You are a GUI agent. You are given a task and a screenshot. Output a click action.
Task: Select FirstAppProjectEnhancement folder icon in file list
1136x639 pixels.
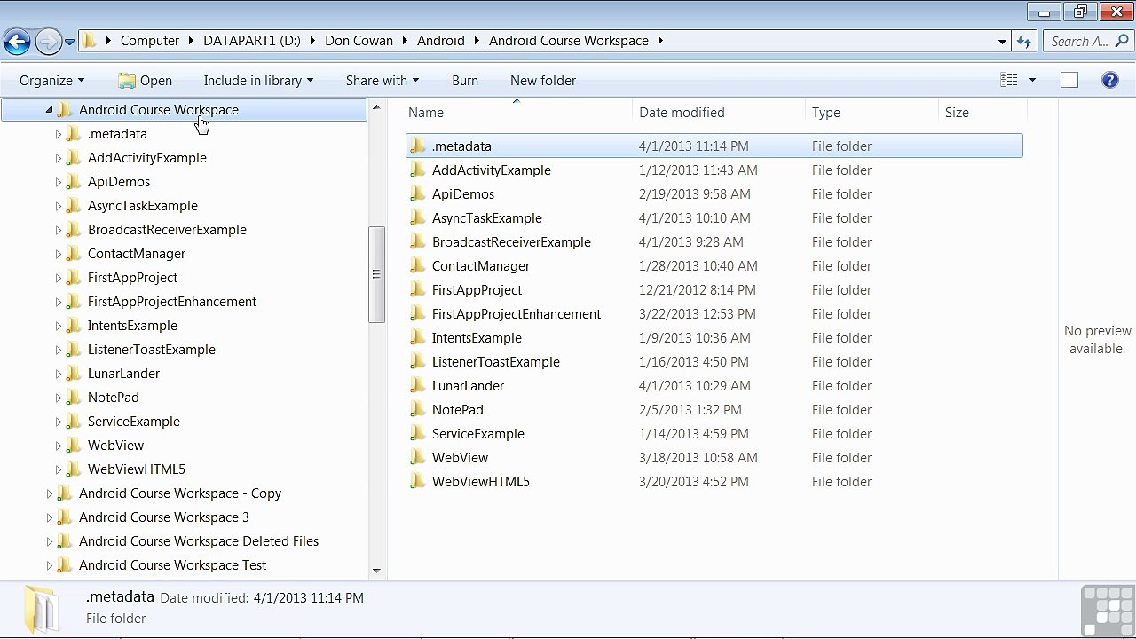418,314
